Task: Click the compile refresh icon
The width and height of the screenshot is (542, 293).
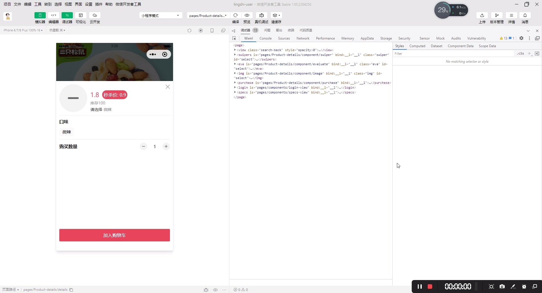Action: [235, 15]
